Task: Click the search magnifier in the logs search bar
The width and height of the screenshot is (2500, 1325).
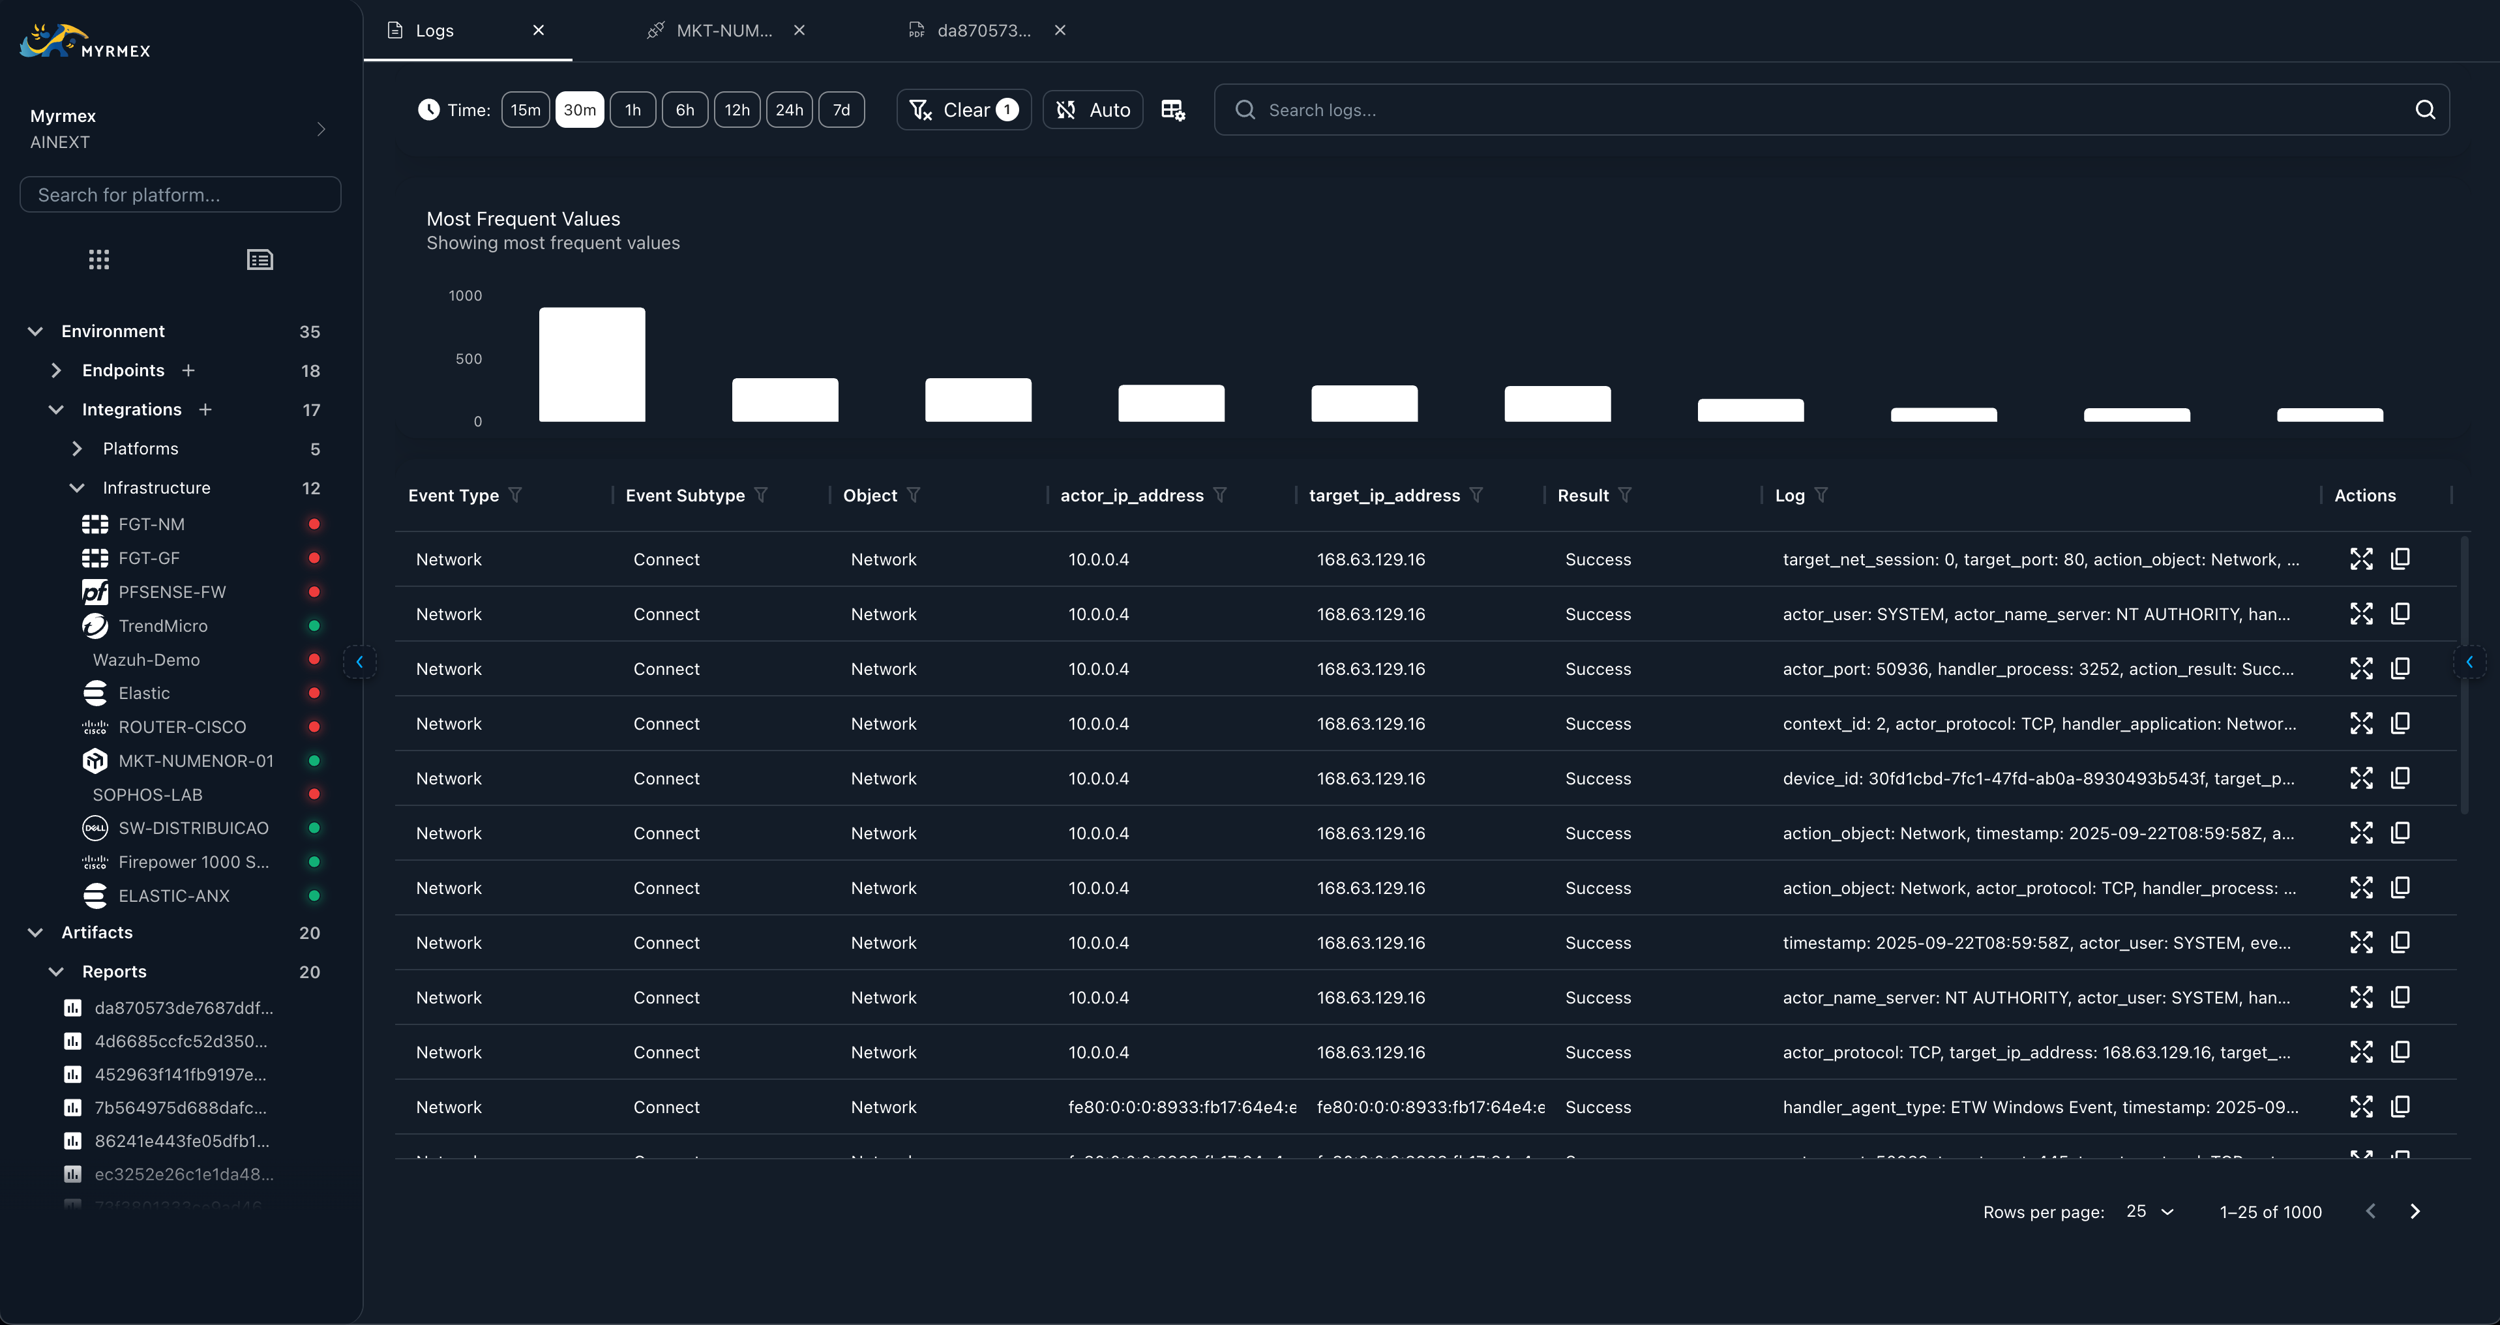Action: pos(2425,110)
